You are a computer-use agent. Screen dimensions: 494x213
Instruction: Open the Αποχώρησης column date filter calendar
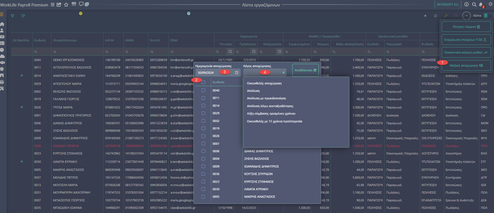[279, 52]
